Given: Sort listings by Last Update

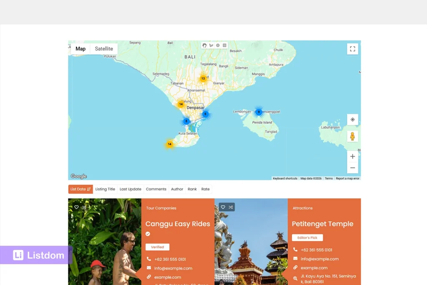Looking at the screenshot, I should coord(131,189).
